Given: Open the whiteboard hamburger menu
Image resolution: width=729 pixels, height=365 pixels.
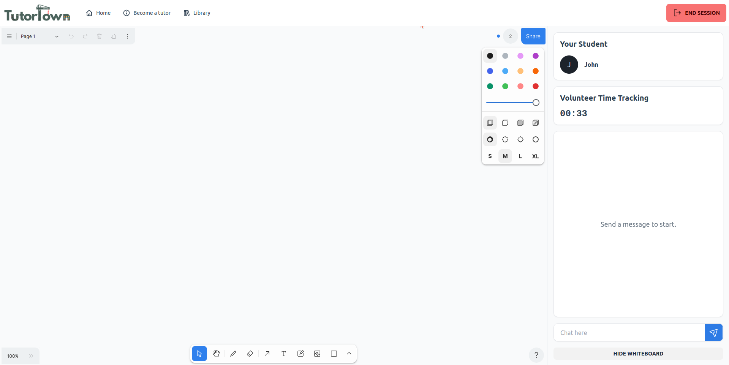Looking at the screenshot, I should point(9,36).
